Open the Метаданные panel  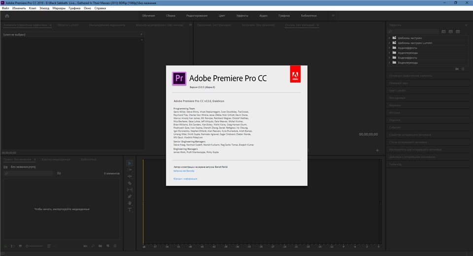tap(397, 98)
